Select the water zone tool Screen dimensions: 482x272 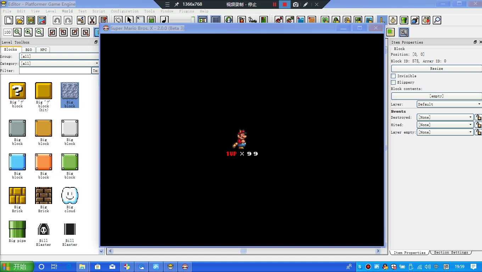click(301, 20)
